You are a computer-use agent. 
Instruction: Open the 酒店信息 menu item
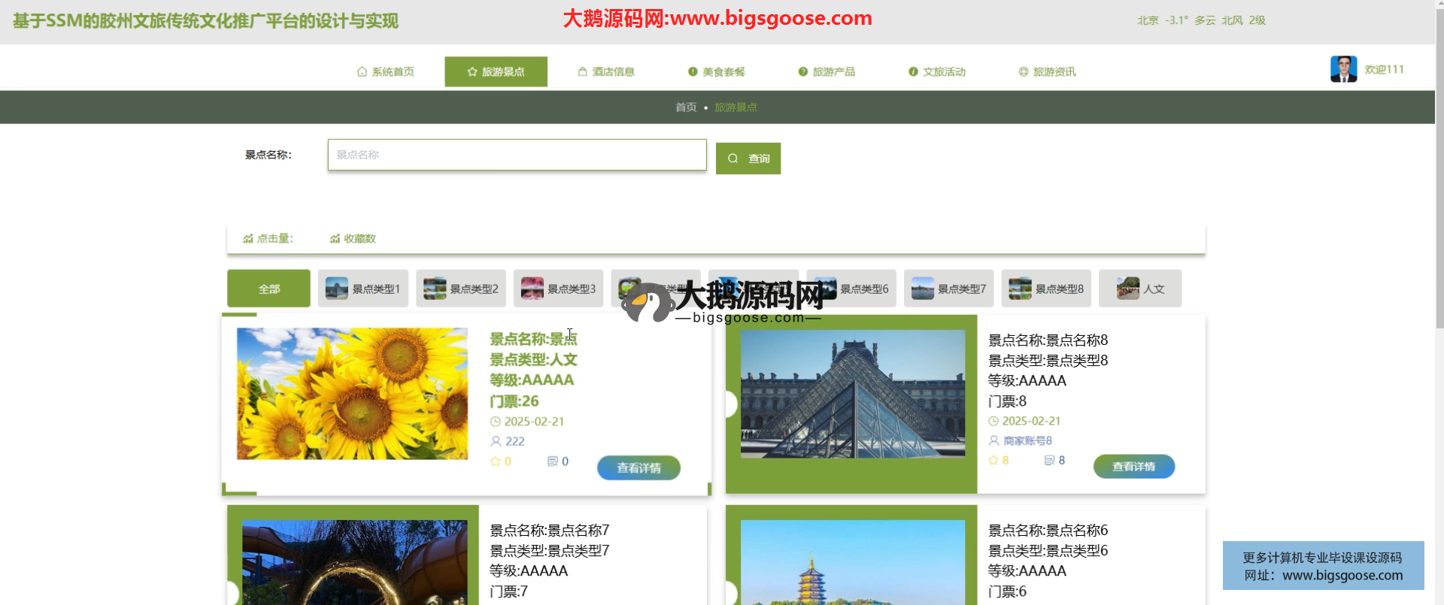tap(606, 72)
